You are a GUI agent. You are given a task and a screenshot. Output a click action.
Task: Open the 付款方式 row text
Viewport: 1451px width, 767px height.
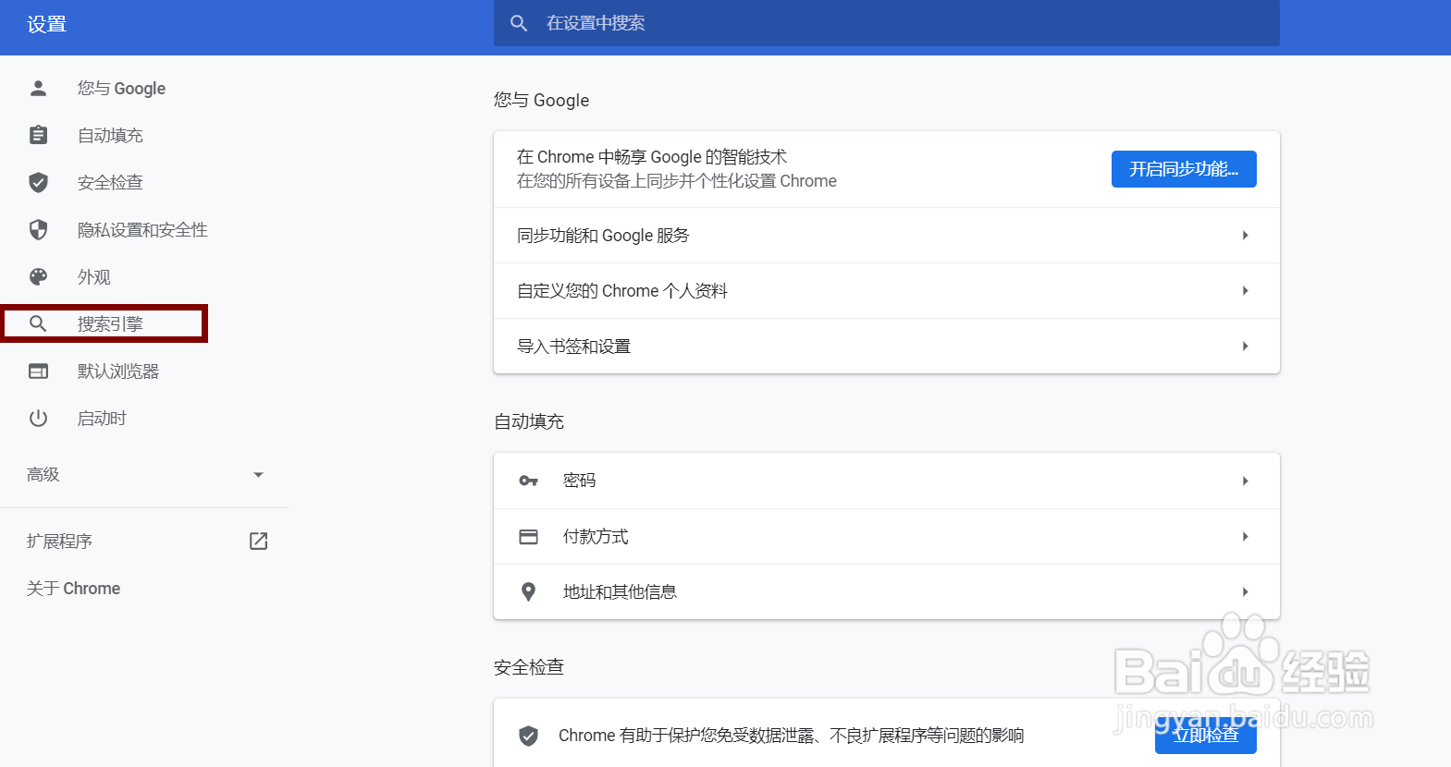[x=596, y=537]
